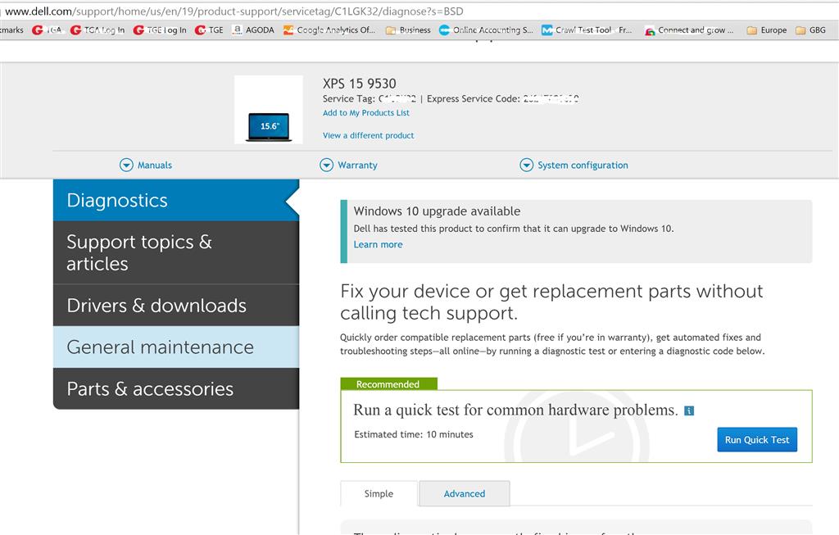Expand the Manuals section chevron

(x=126, y=165)
